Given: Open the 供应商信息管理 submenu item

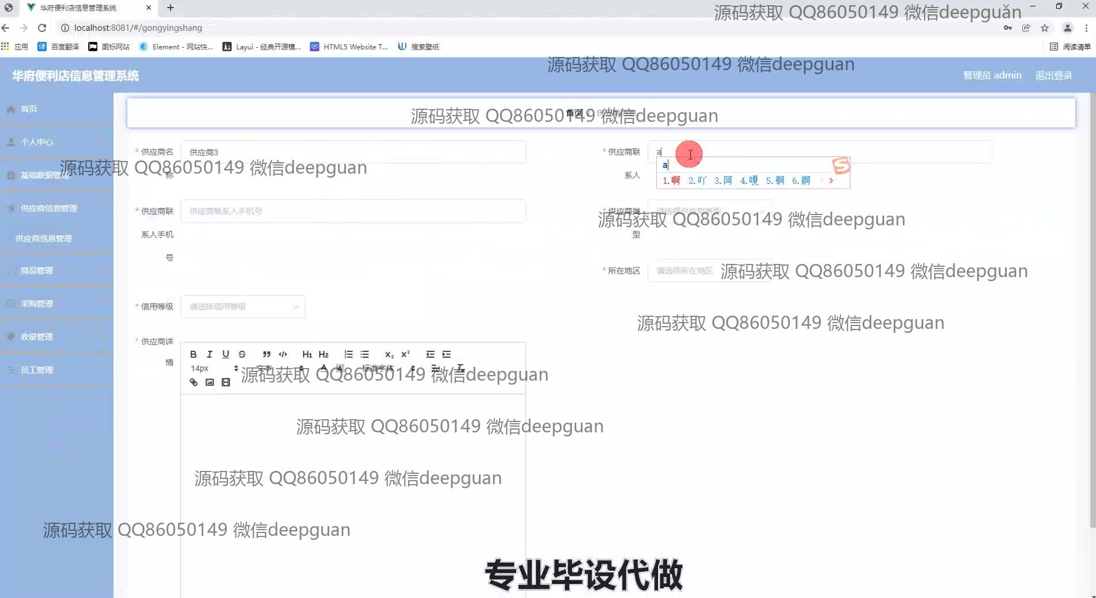Looking at the screenshot, I should 56,239.
